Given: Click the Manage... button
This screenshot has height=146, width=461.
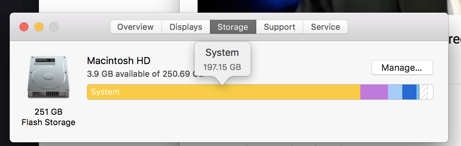Looking at the screenshot, I should point(402,67).
